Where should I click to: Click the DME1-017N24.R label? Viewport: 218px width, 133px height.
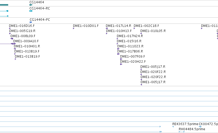pos(130,36)
